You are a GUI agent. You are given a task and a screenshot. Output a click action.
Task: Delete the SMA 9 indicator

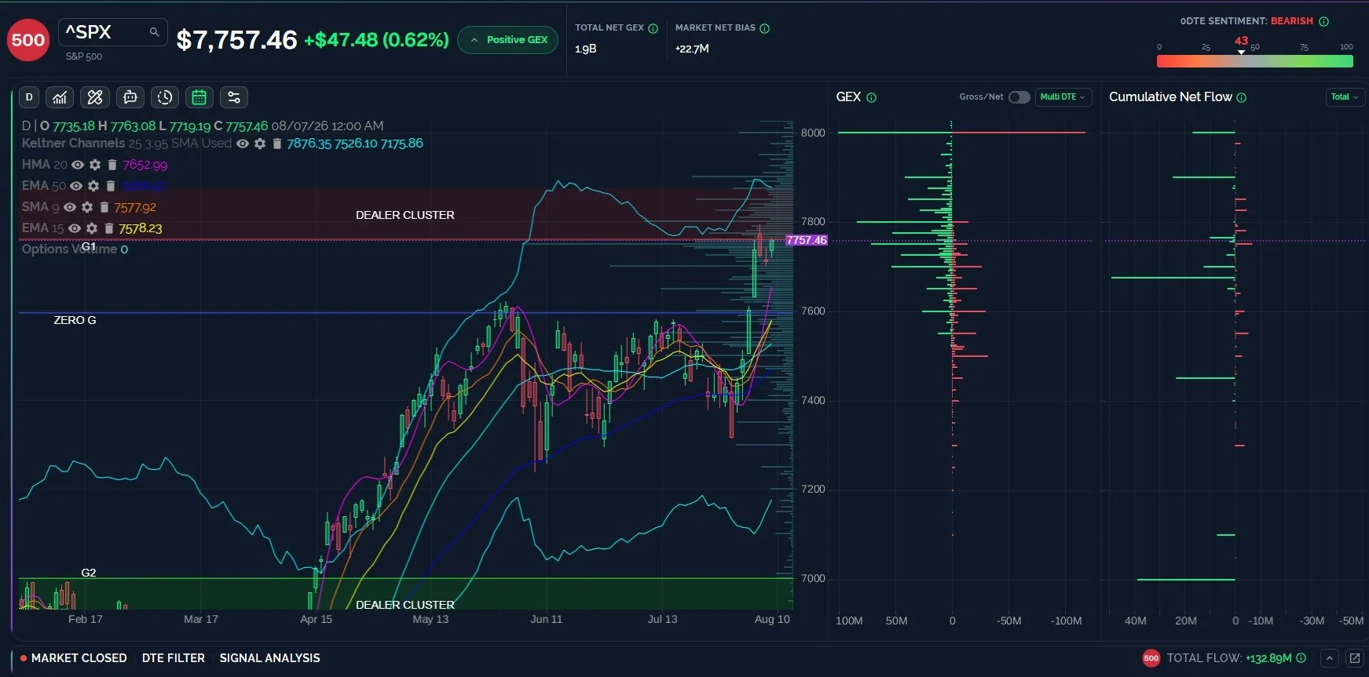(x=104, y=207)
